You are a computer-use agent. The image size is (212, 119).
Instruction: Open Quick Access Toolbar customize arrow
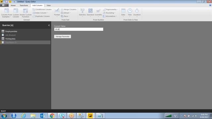[x=14, y=2]
